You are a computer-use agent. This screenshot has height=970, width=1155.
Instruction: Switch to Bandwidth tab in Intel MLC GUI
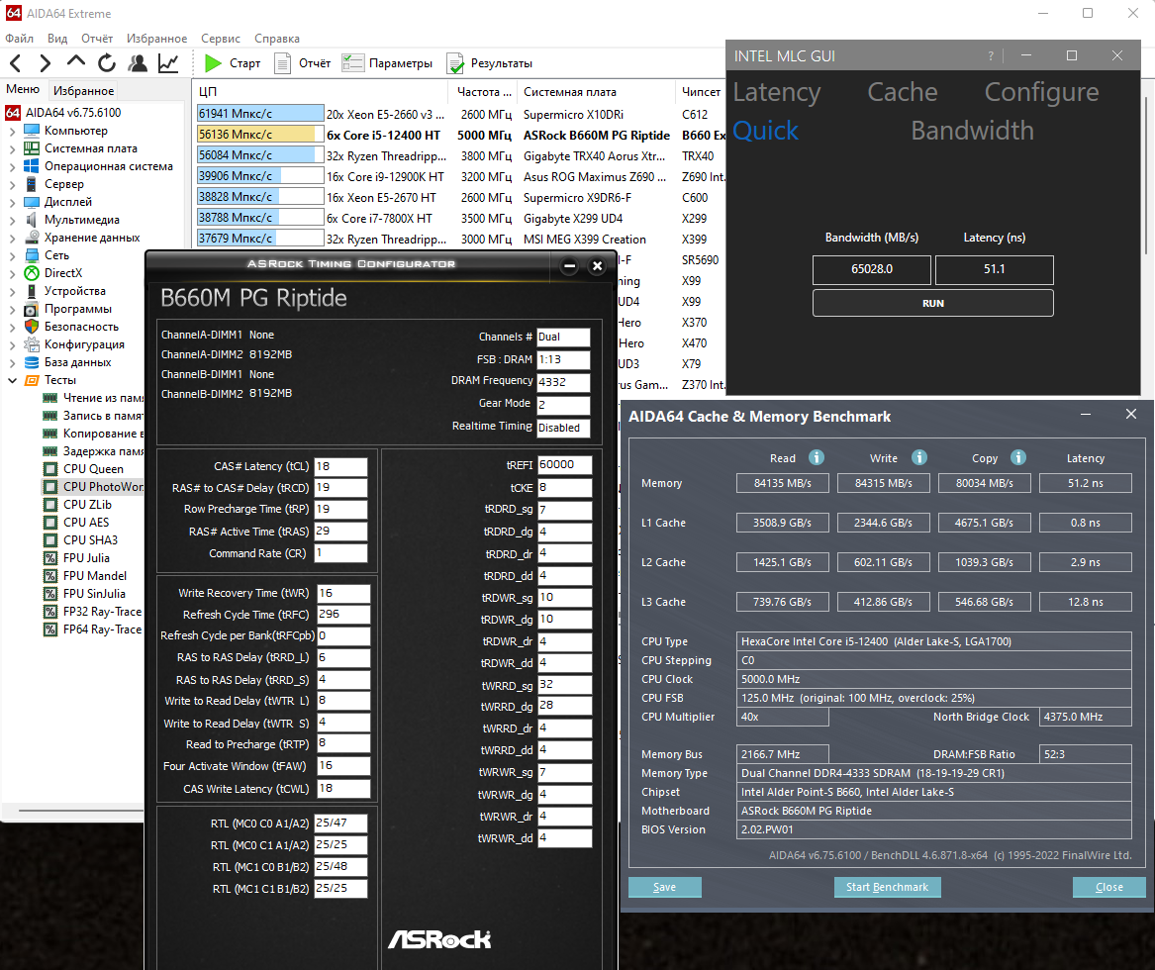pos(972,131)
